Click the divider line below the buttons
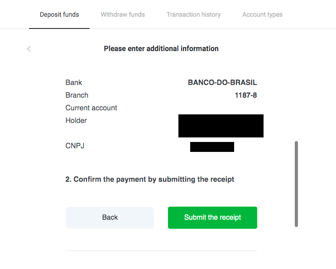This screenshot has width=336, height=269. (x=161, y=250)
